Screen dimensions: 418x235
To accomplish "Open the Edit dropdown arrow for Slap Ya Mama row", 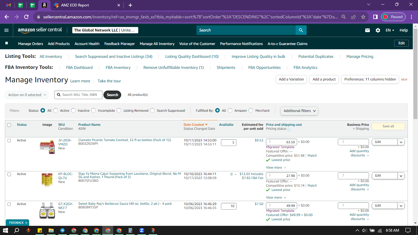I will pyautogui.click(x=401, y=176).
